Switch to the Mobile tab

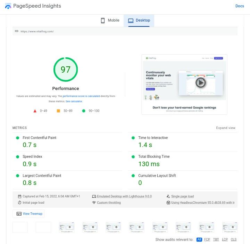tap(110, 21)
